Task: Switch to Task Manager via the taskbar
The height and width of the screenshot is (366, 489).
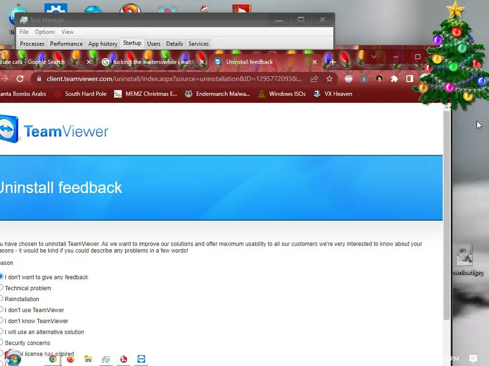Action: 106,359
